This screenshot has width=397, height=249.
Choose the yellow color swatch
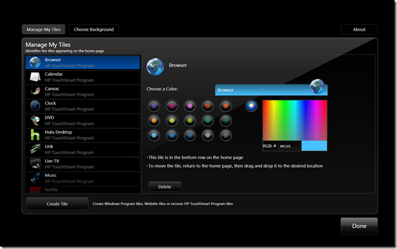171,120
